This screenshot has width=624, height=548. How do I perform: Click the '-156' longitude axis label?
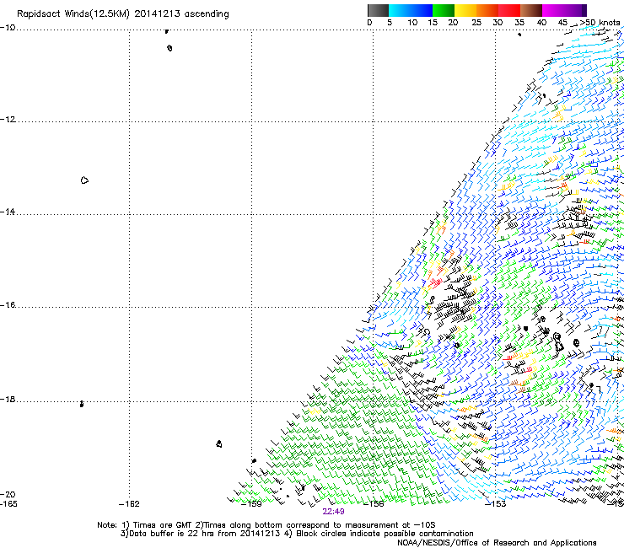(374, 504)
